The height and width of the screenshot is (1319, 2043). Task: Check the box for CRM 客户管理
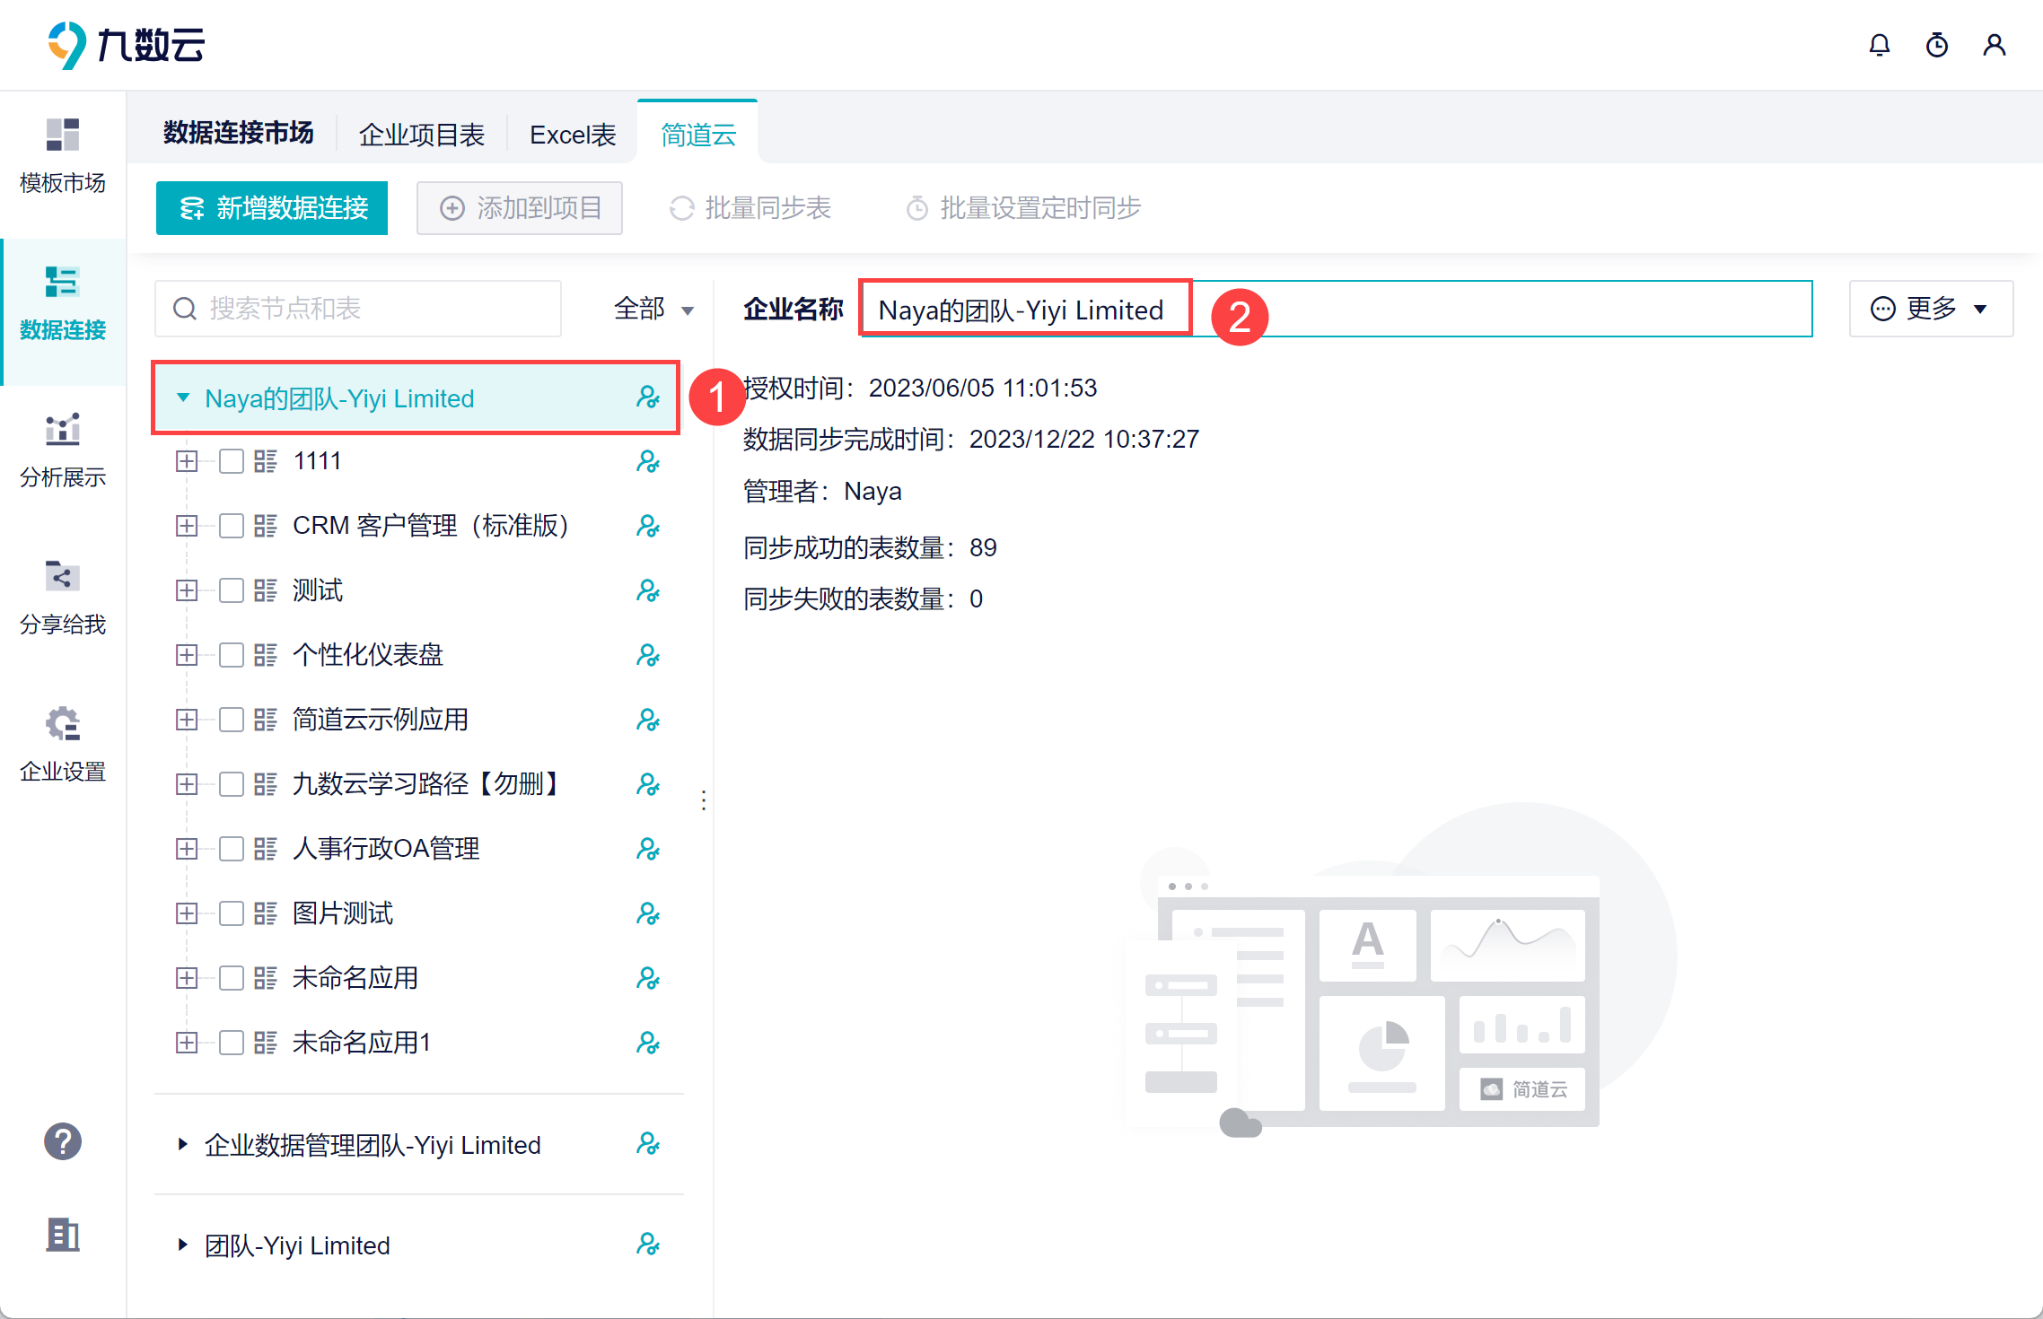(x=232, y=526)
